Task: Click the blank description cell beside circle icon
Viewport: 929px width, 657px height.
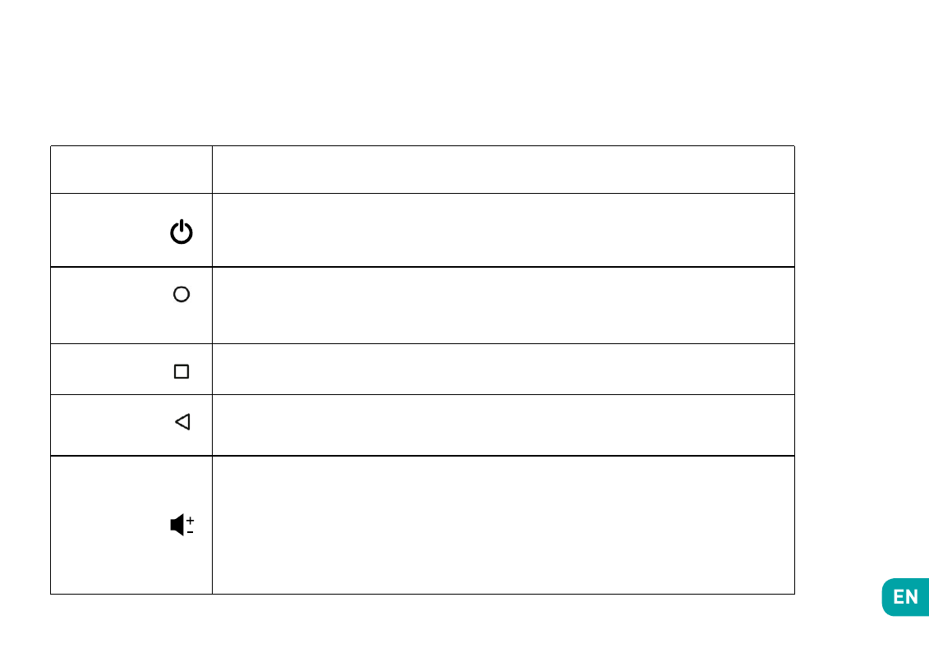Action: tap(503, 306)
